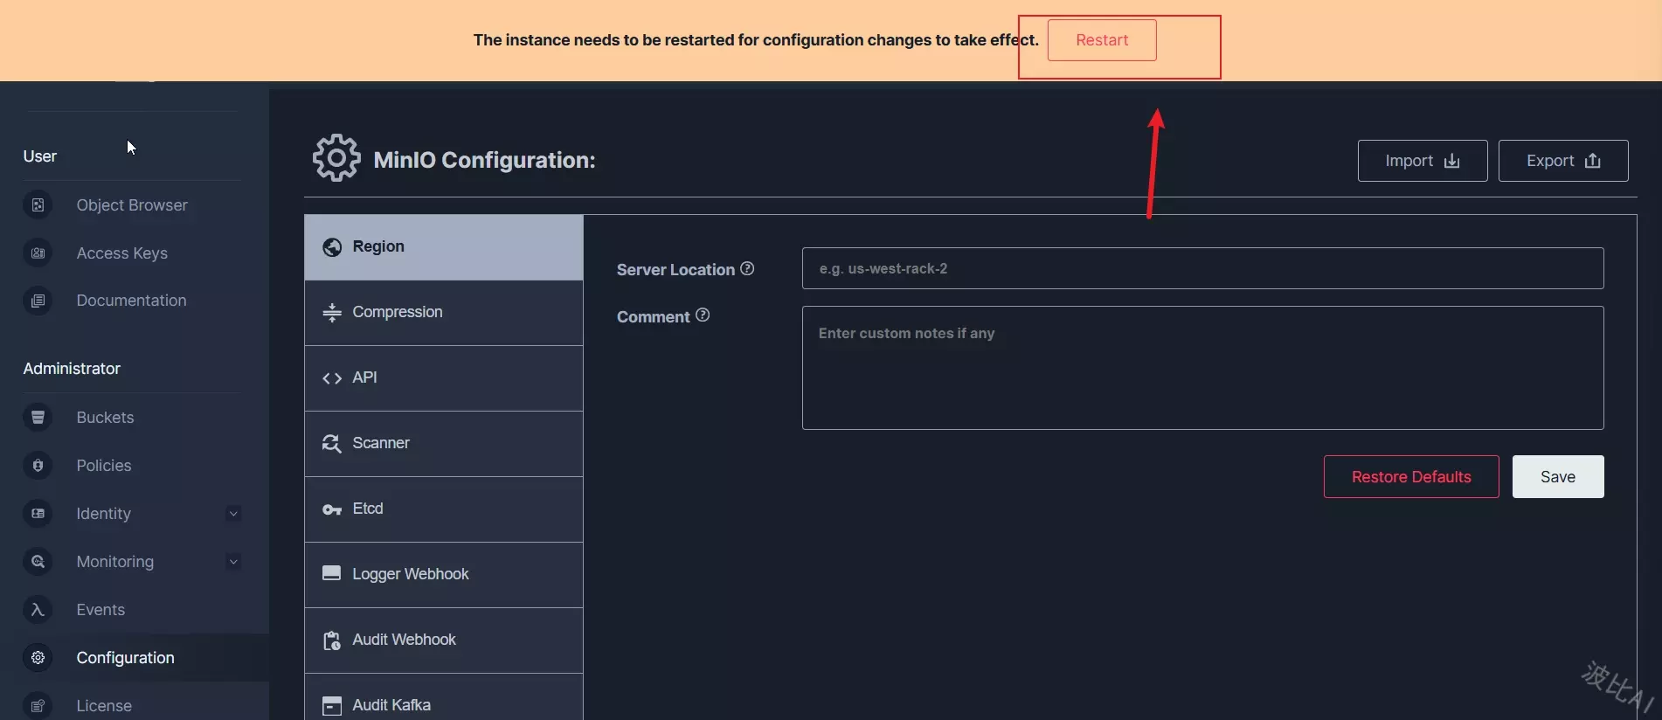The width and height of the screenshot is (1662, 720).
Task: Click the globe icon next to Region
Action: (332, 247)
